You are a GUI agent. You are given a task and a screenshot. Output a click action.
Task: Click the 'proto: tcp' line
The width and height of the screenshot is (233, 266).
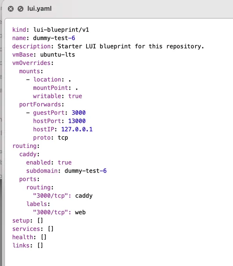tap(51, 138)
